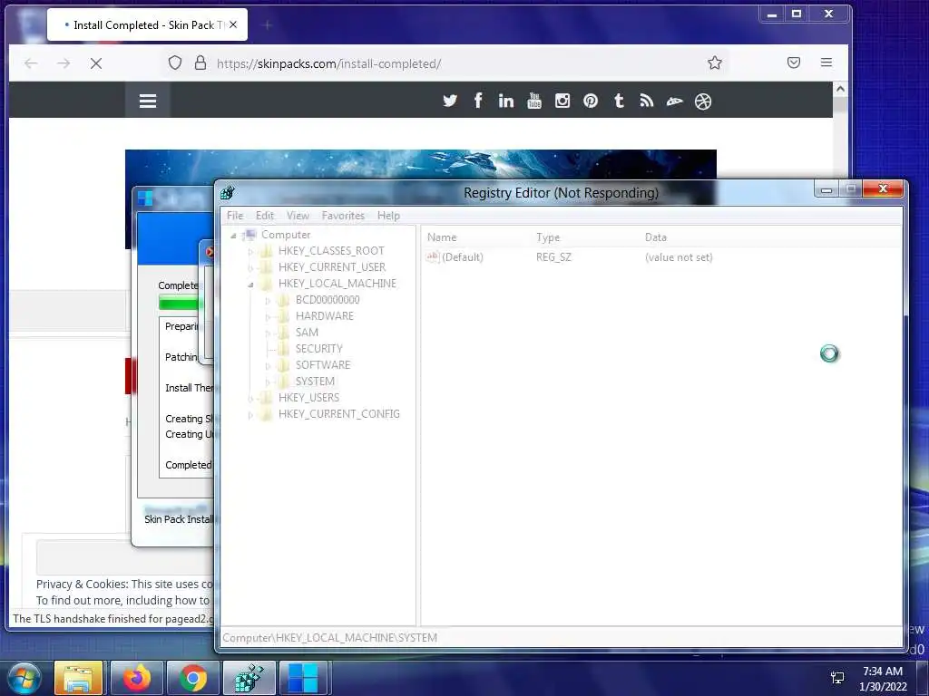Click the Firefox shield tracking protection icon
The image size is (929, 696).
pos(175,63)
